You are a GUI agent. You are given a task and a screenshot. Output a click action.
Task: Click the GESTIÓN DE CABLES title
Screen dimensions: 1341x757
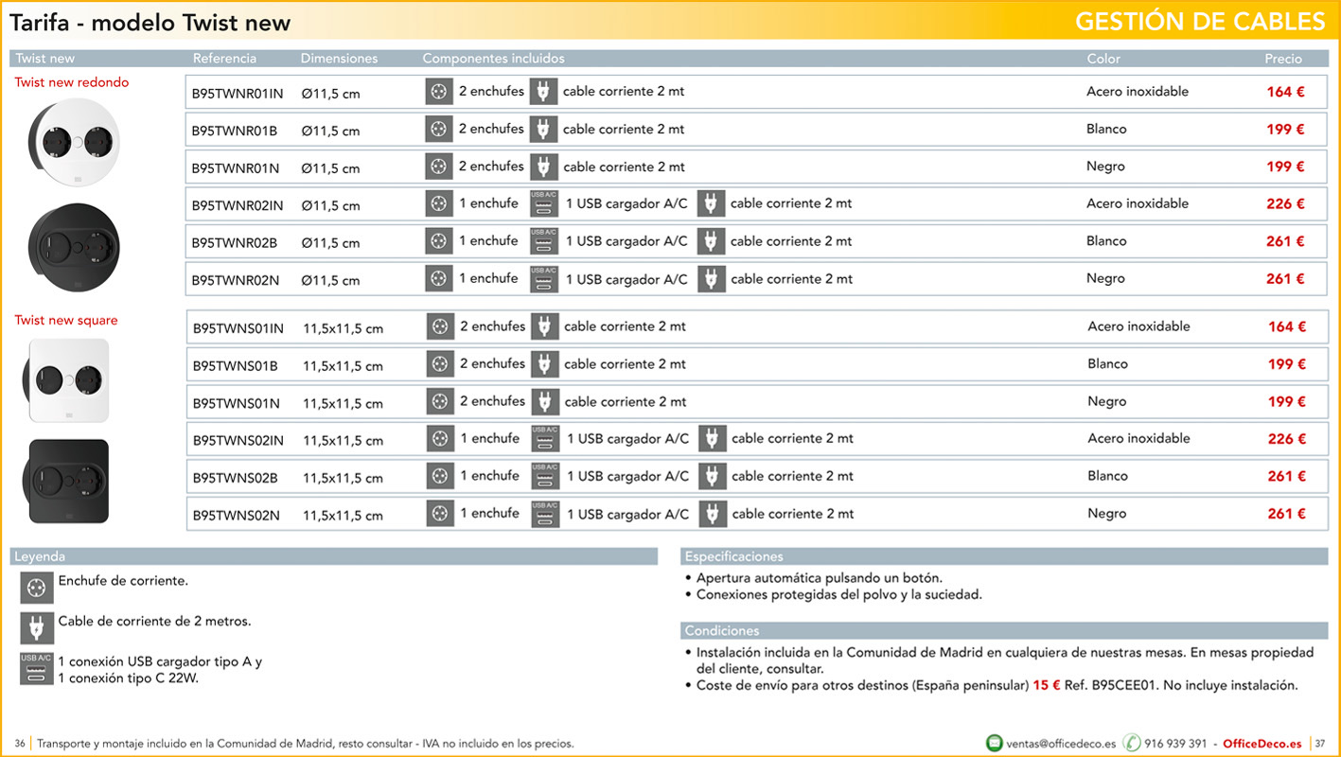pyautogui.click(x=1200, y=22)
